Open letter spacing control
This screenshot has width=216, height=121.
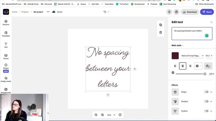pos(208,66)
